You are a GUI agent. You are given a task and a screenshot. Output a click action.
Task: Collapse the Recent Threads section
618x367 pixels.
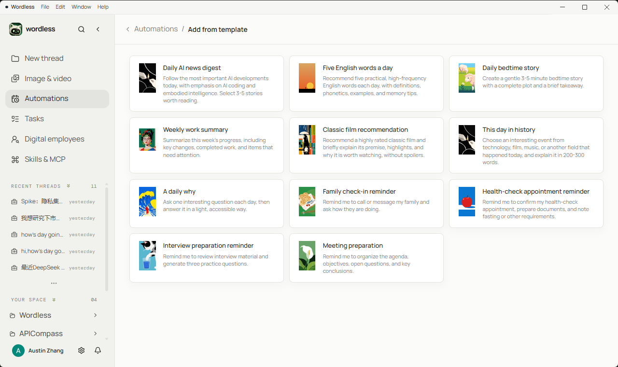pyautogui.click(x=69, y=186)
